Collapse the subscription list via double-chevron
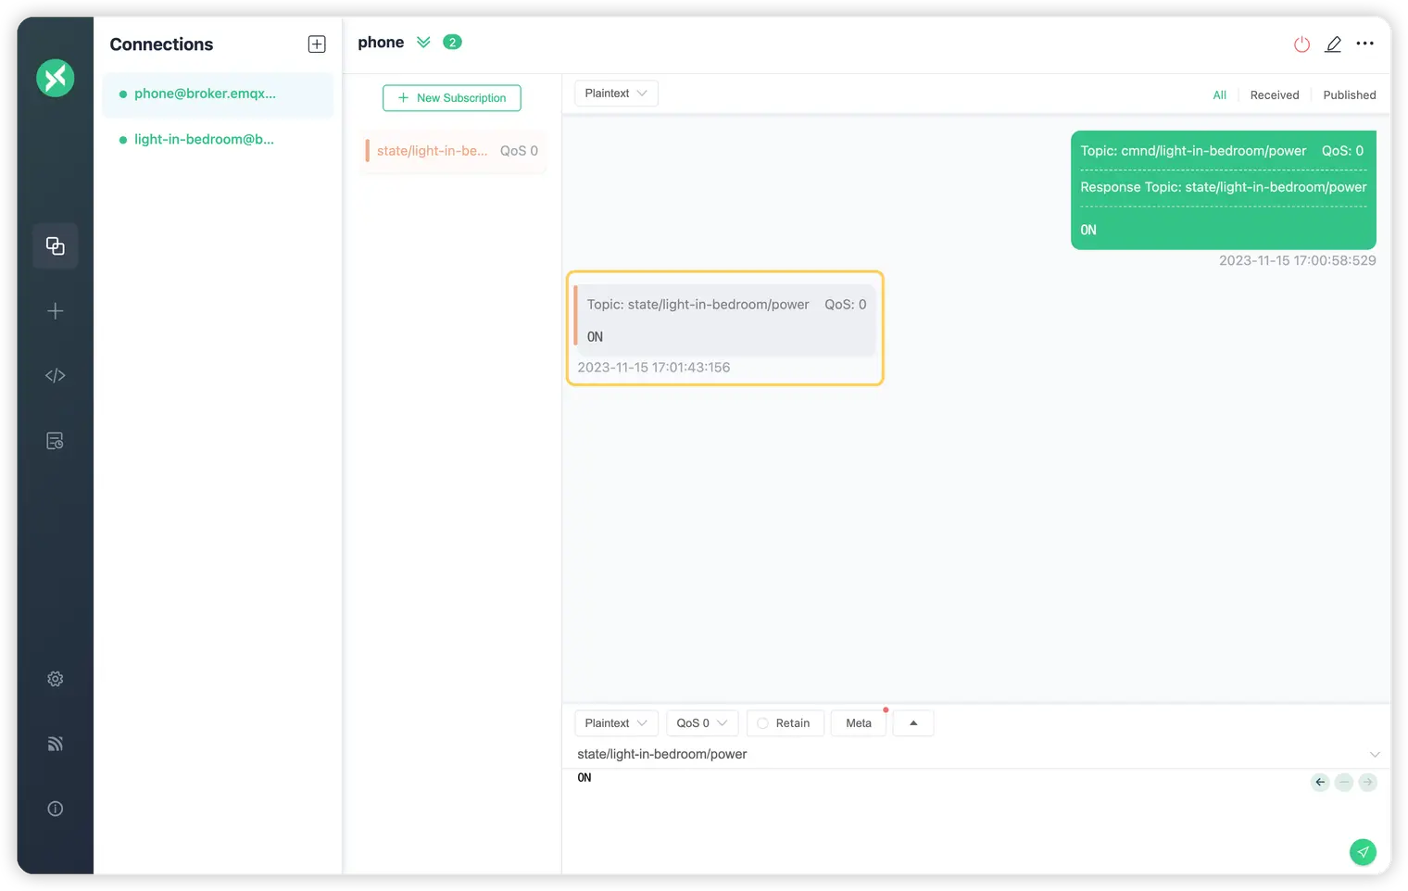 pos(423,43)
